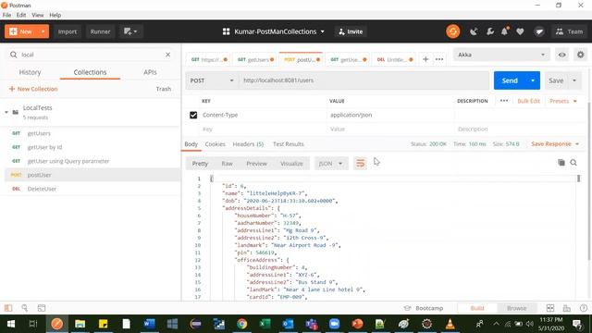Viewport: 592px width, 333px height.
Task: Open header columns three-dots menu
Action: tap(503, 101)
